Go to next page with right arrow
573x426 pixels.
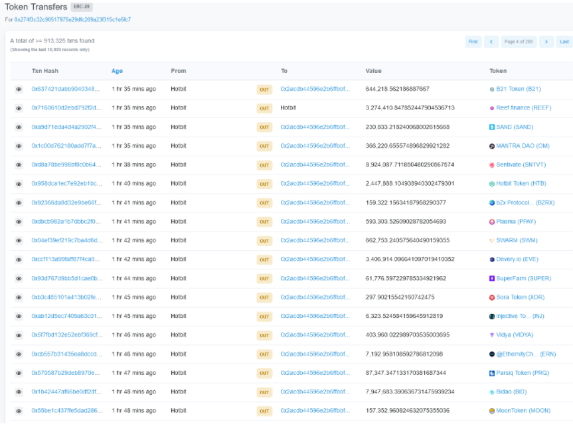tap(546, 42)
